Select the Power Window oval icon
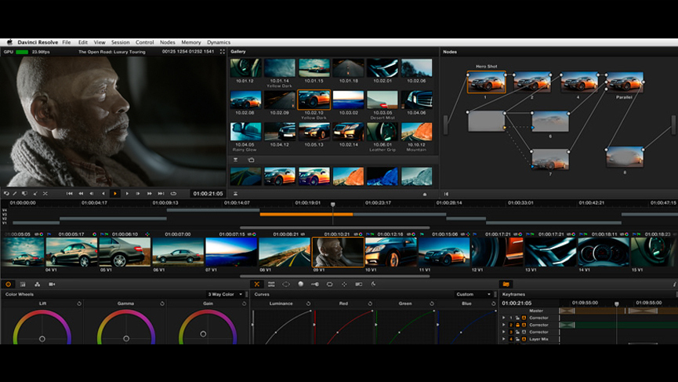678x382 pixels. pyautogui.click(x=285, y=284)
